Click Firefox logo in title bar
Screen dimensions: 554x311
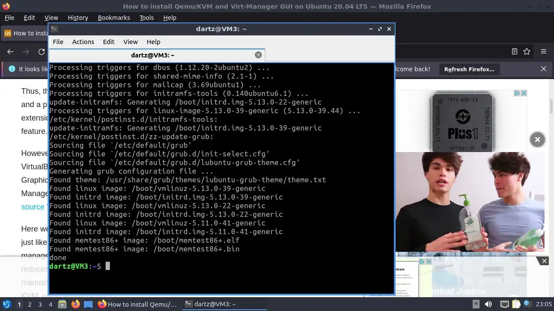coord(6,6)
